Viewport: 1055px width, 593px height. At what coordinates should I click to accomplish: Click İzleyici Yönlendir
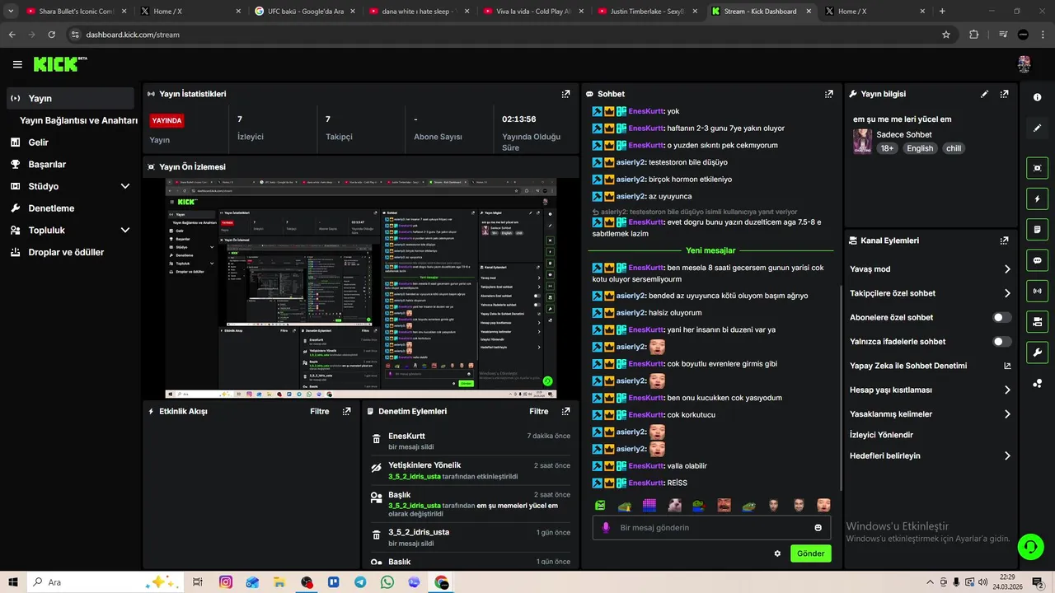(x=881, y=435)
